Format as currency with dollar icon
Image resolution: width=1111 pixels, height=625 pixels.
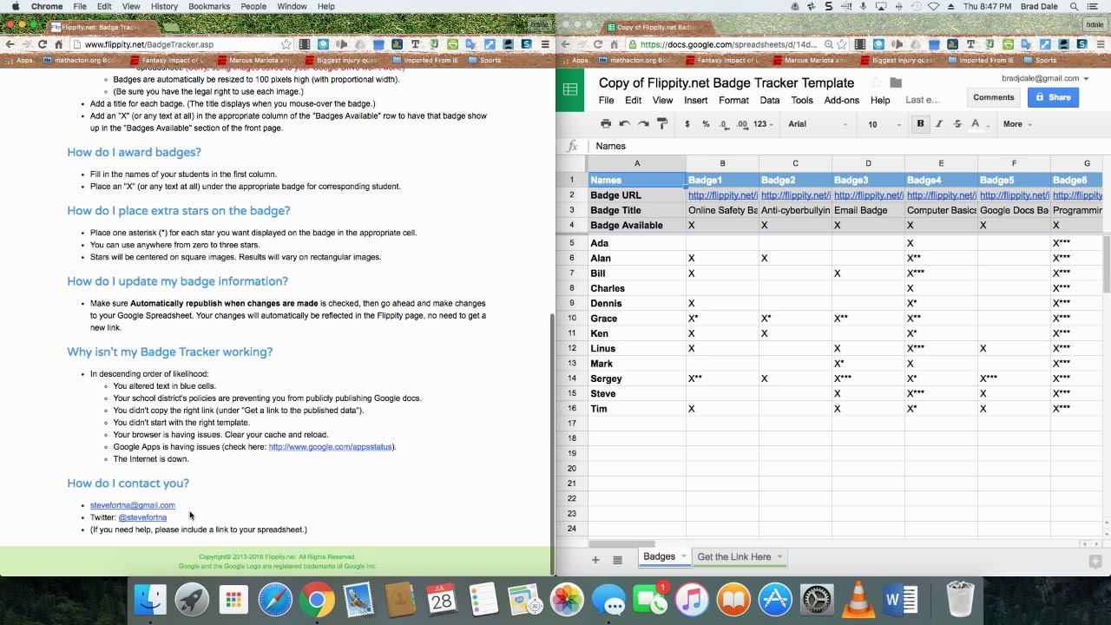click(x=687, y=124)
